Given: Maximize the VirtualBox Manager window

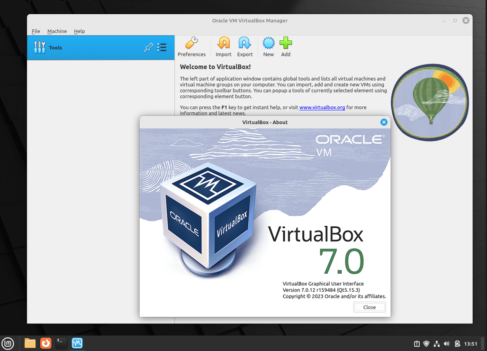Looking at the screenshot, I should pos(455,20).
